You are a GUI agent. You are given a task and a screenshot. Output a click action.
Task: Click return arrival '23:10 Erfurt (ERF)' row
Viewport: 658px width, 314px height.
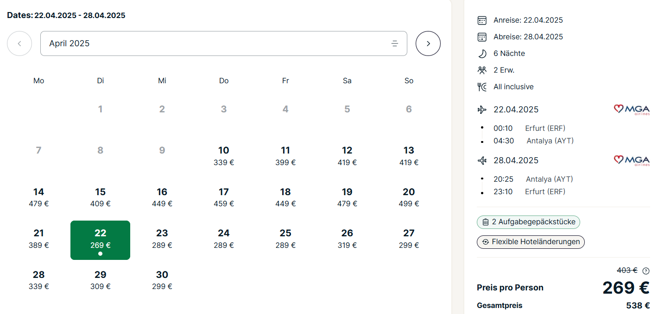530,192
